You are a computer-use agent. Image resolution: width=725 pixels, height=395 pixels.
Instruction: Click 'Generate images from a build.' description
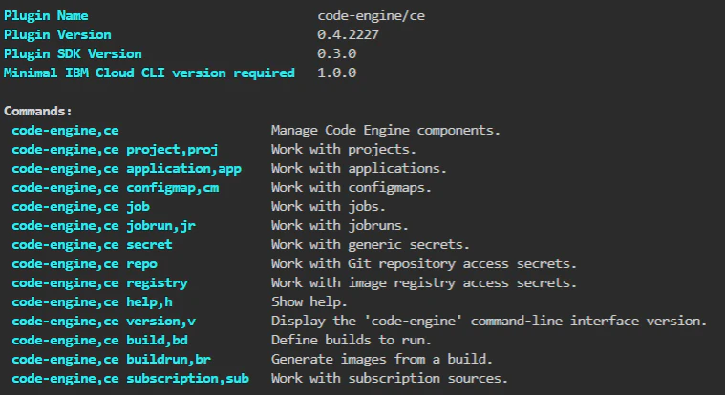382,359
